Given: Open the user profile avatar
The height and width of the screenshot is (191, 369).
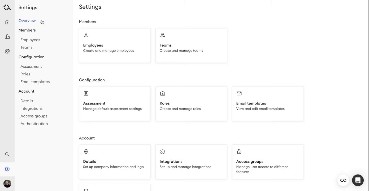Looking at the screenshot, I should tap(7, 184).
